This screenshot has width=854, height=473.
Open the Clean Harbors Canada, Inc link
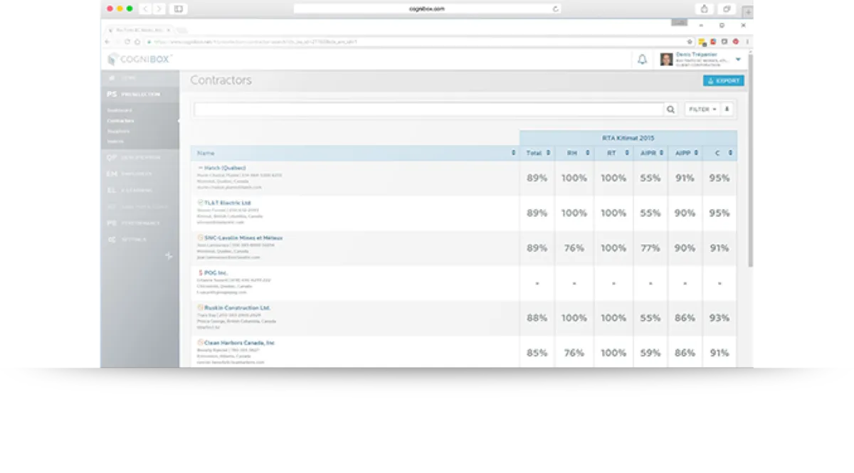(x=239, y=343)
